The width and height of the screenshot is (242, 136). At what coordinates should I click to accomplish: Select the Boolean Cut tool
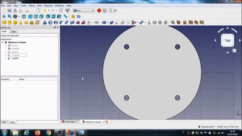(117, 23)
